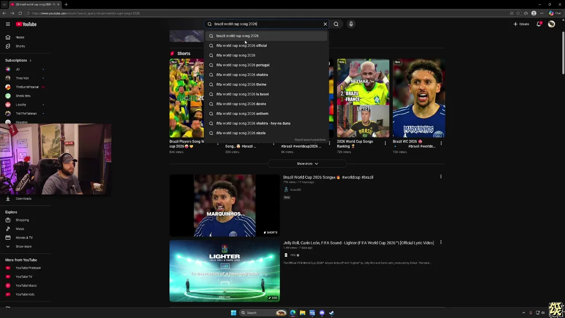Open the account avatar menu
565x318 pixels.
pyautogui.click(x=551, y=24)
